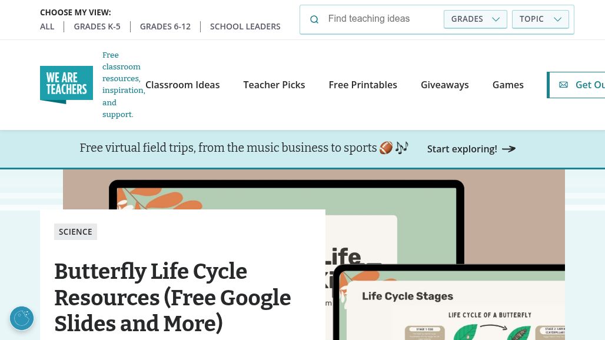Open the Butterfly Life Cycle Resources article
605x340 pixels.
coord(172,297)
